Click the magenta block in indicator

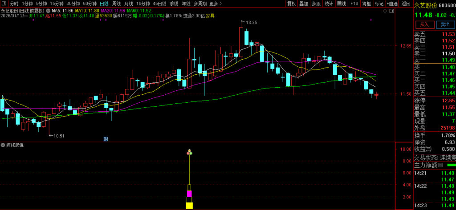coord(189,194)
